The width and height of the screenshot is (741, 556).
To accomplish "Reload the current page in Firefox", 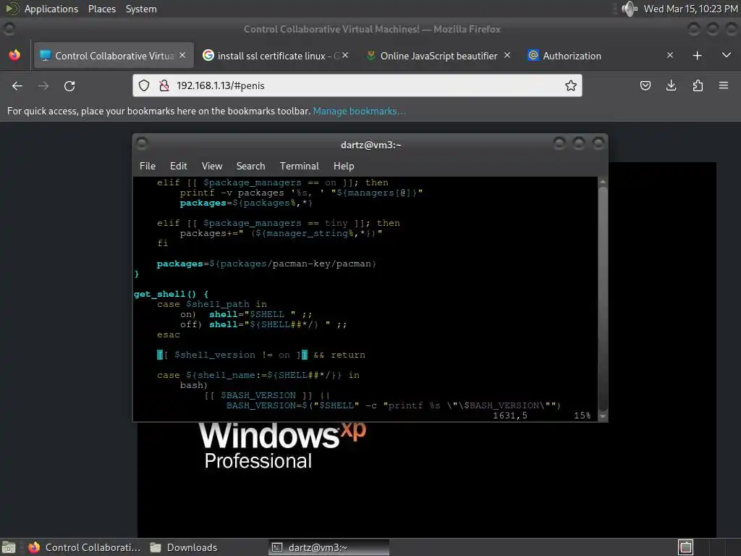I will tap(69, 85).
